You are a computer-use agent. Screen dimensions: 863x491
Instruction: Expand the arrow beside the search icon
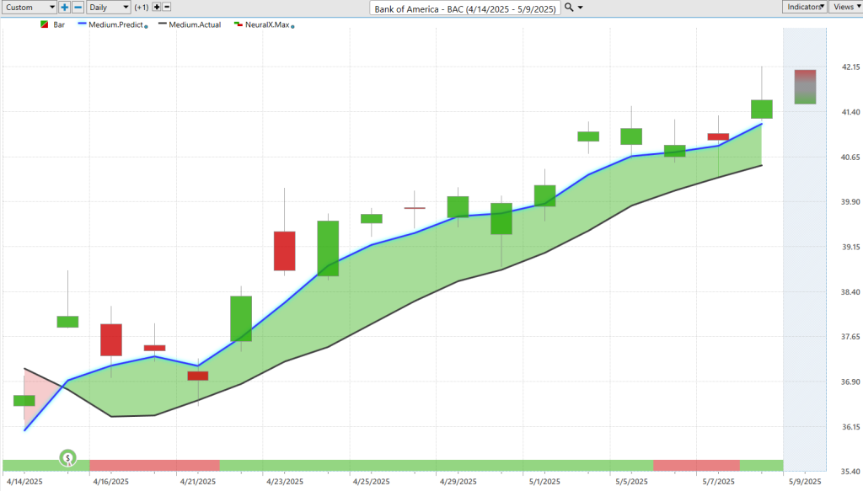pos(580,8)
